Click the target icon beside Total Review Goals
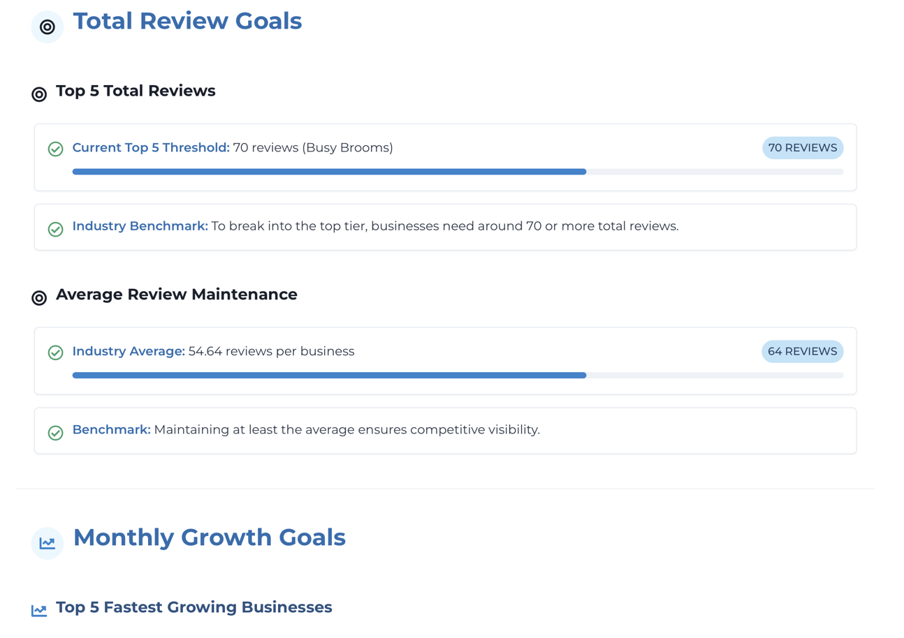The width and height of the screenshot is (904, 638). [48, 27]
